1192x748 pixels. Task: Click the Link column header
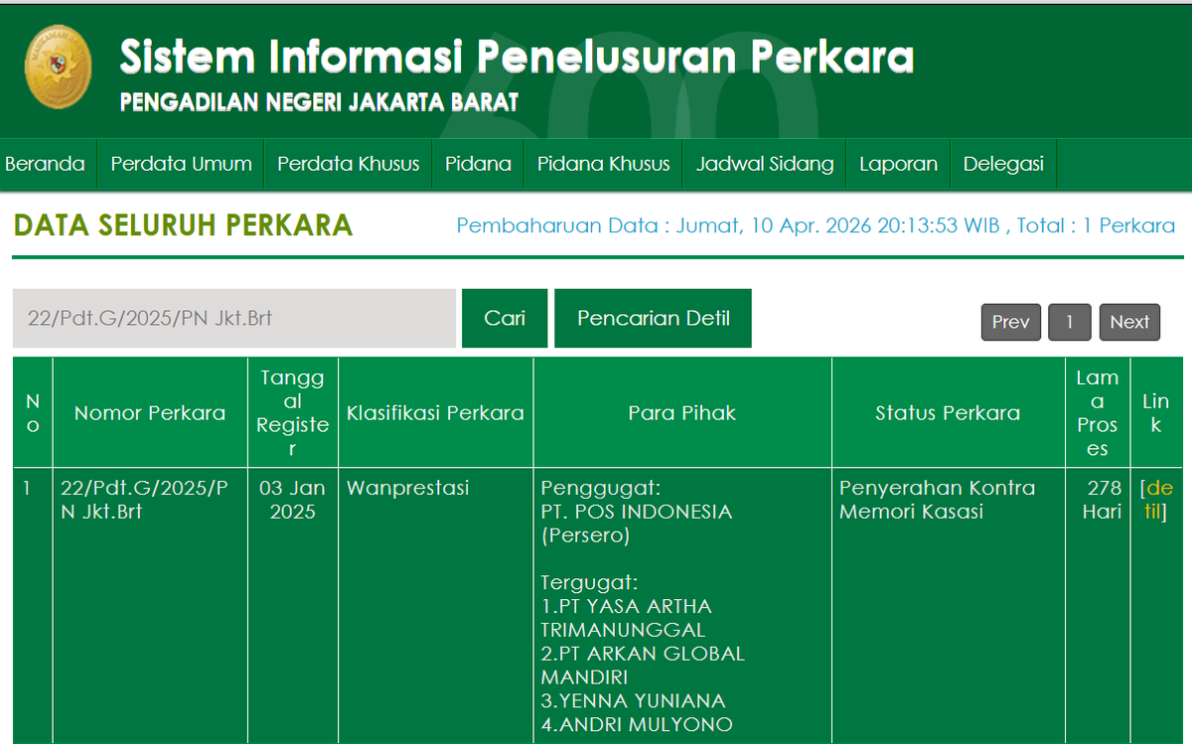tap(1155, 413)
